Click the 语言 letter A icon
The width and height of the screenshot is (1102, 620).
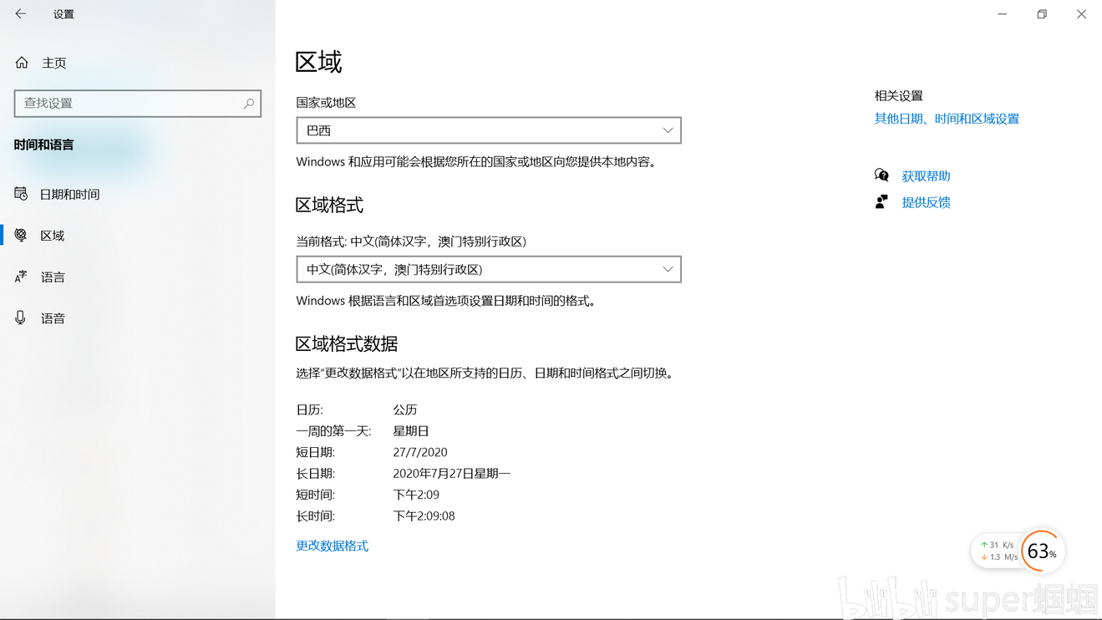[21, 277]
